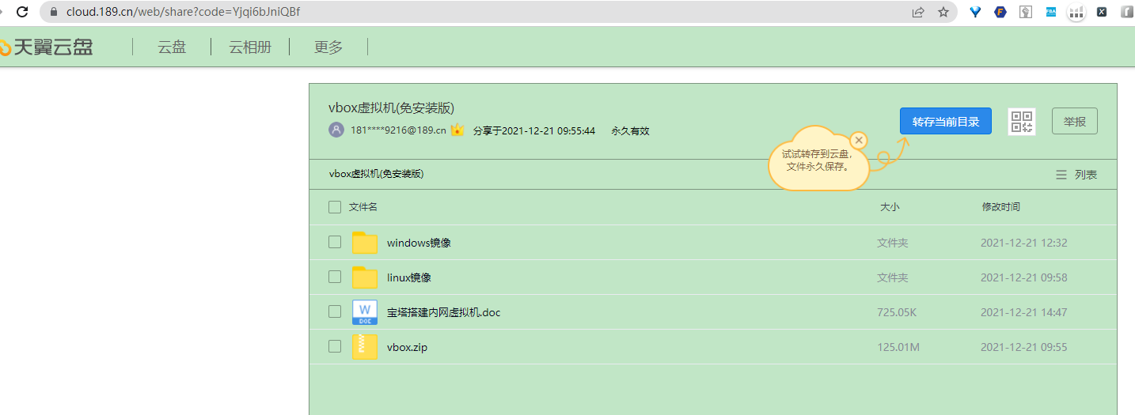This screenshot has width=1135, height=415.
Task: Click the windows镜像 folder icon
Action: (365, 243)
